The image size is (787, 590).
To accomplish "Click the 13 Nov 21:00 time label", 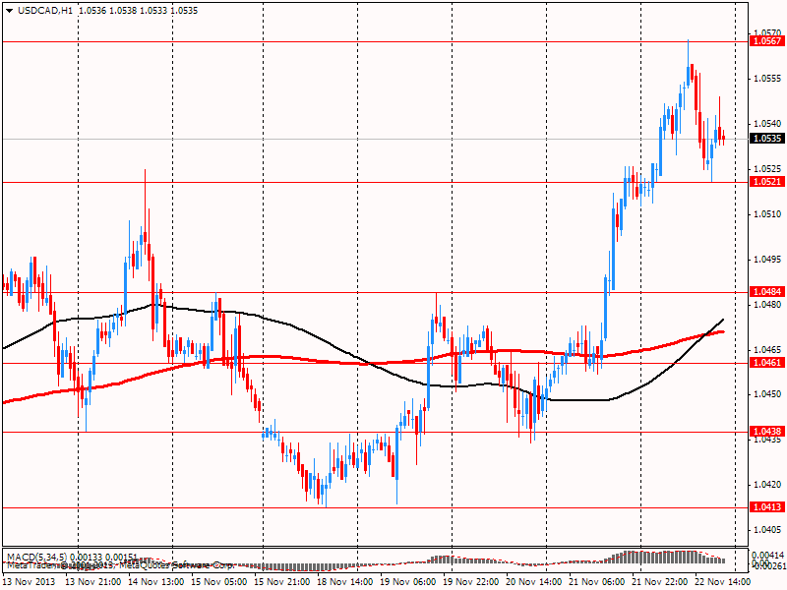I will (92, 582).
